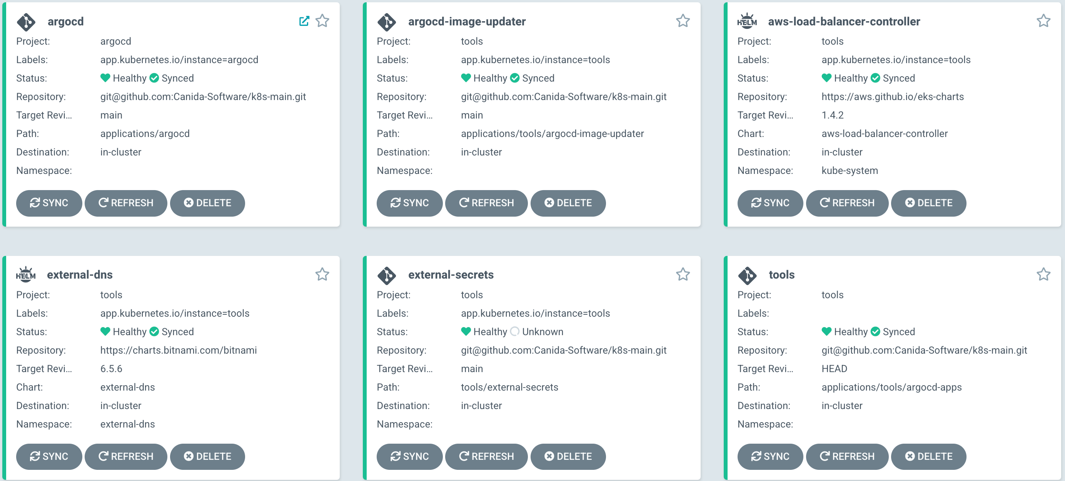Click the git icon on external-secrets card
This screenshot has height=481, width=1065.
pos(387,276)
